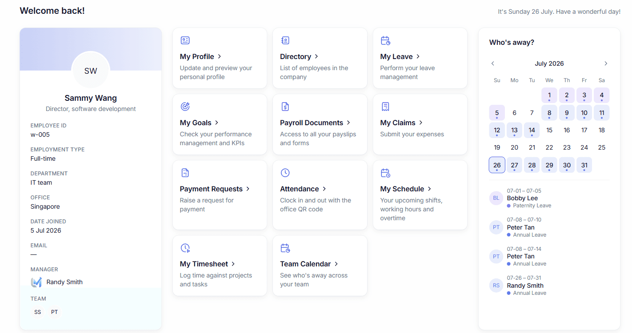Open the My Goals target icon

coord(185,107)
